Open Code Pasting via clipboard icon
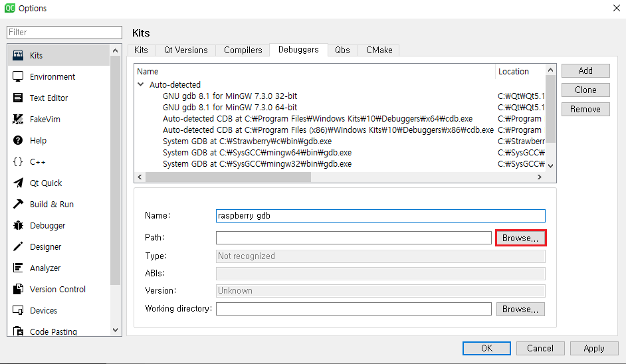 (x=18, y=331)
